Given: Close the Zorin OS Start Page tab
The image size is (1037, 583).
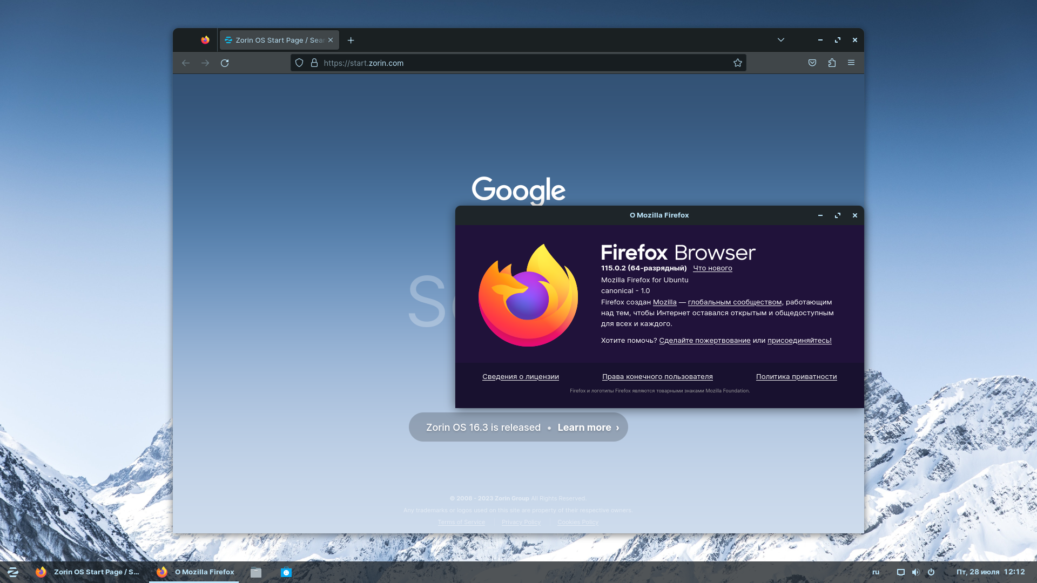Looking at the screenshot, I should tap(331, 40).
